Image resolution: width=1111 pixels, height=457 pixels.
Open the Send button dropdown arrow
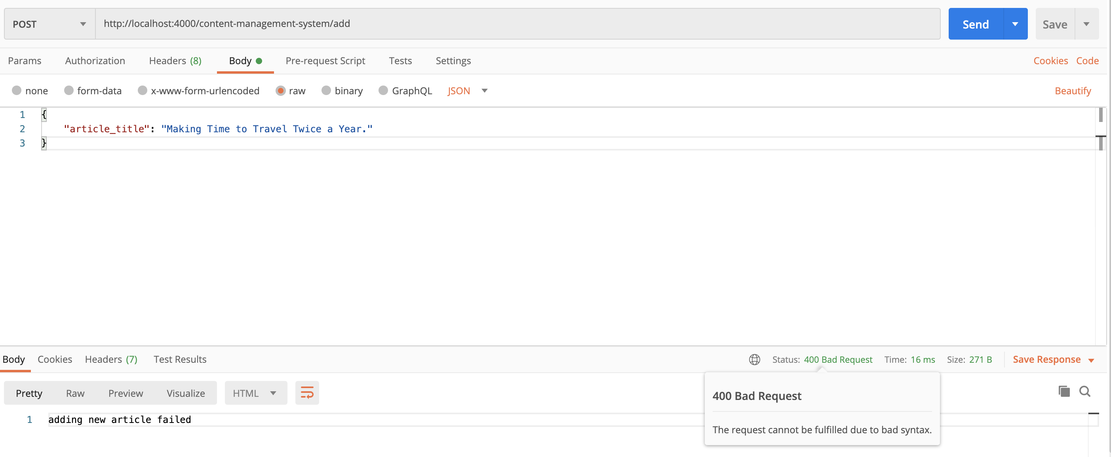1015,24
